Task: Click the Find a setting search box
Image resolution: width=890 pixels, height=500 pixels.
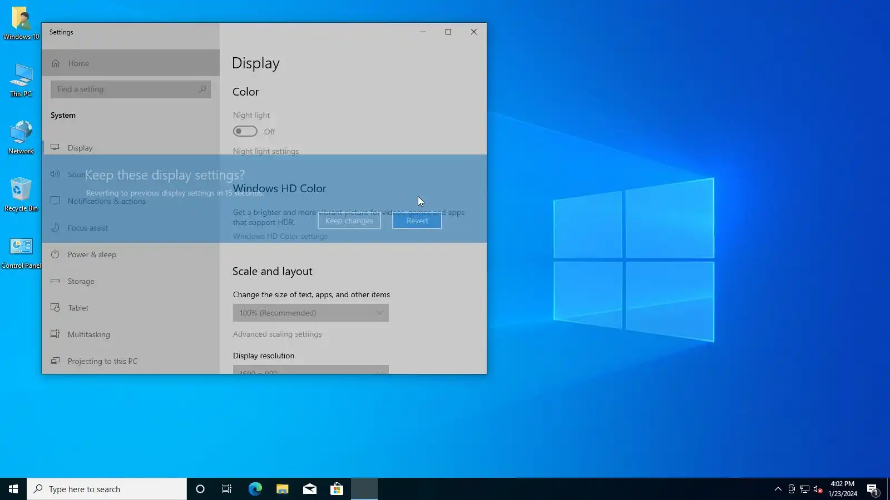Action: [131, 89]
